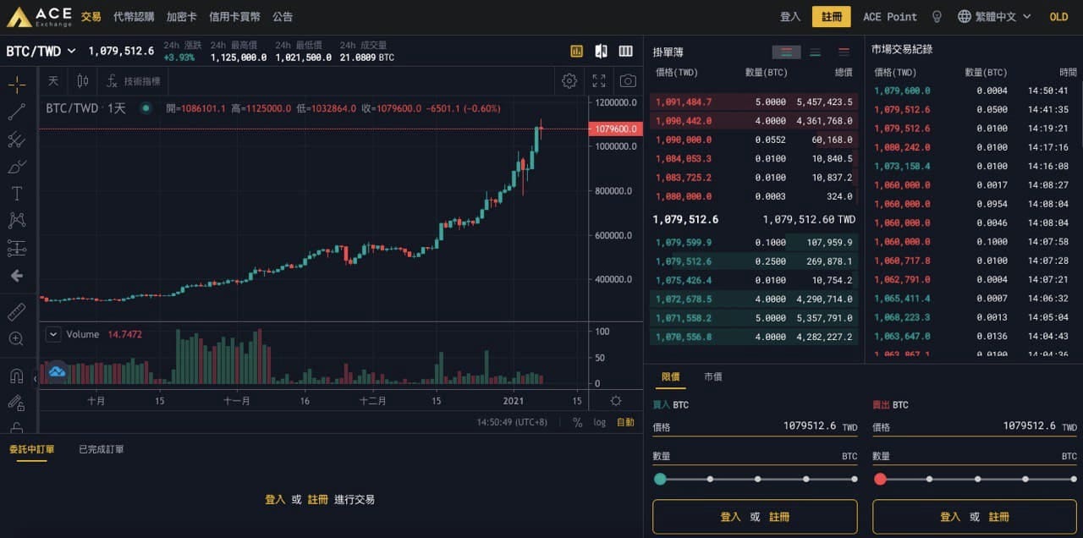Switch to the 市價 order tab
The height and width of the screenshot is (538, 1083).
pos(713,376)
